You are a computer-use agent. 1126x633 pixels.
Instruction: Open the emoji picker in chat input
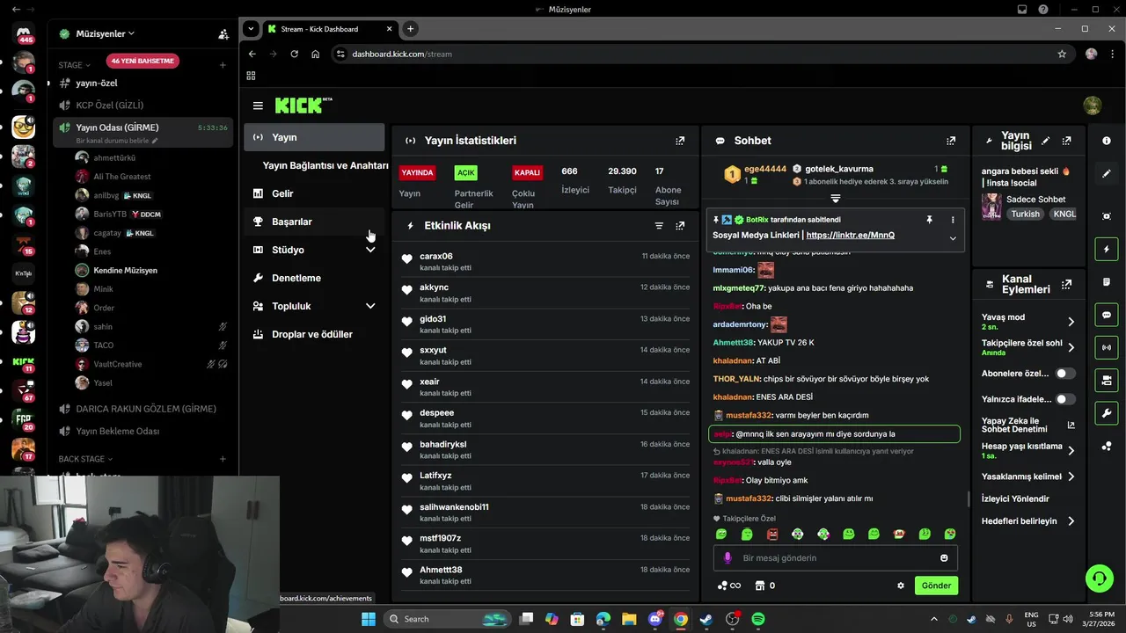click(944, 557)
